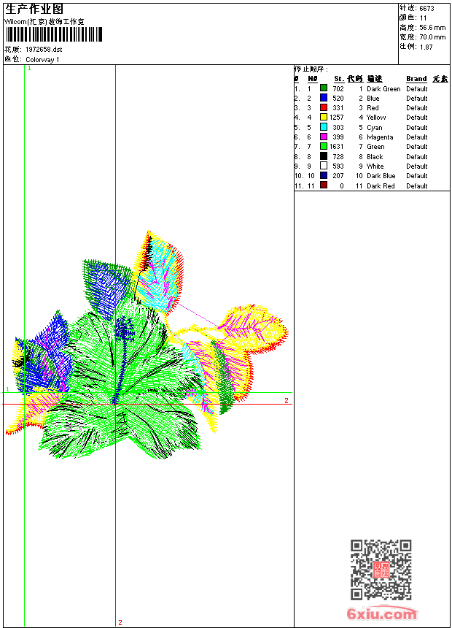The image size is (452, 628).
Task: Select the Dark Red swatch
Action: coord(324,185)
